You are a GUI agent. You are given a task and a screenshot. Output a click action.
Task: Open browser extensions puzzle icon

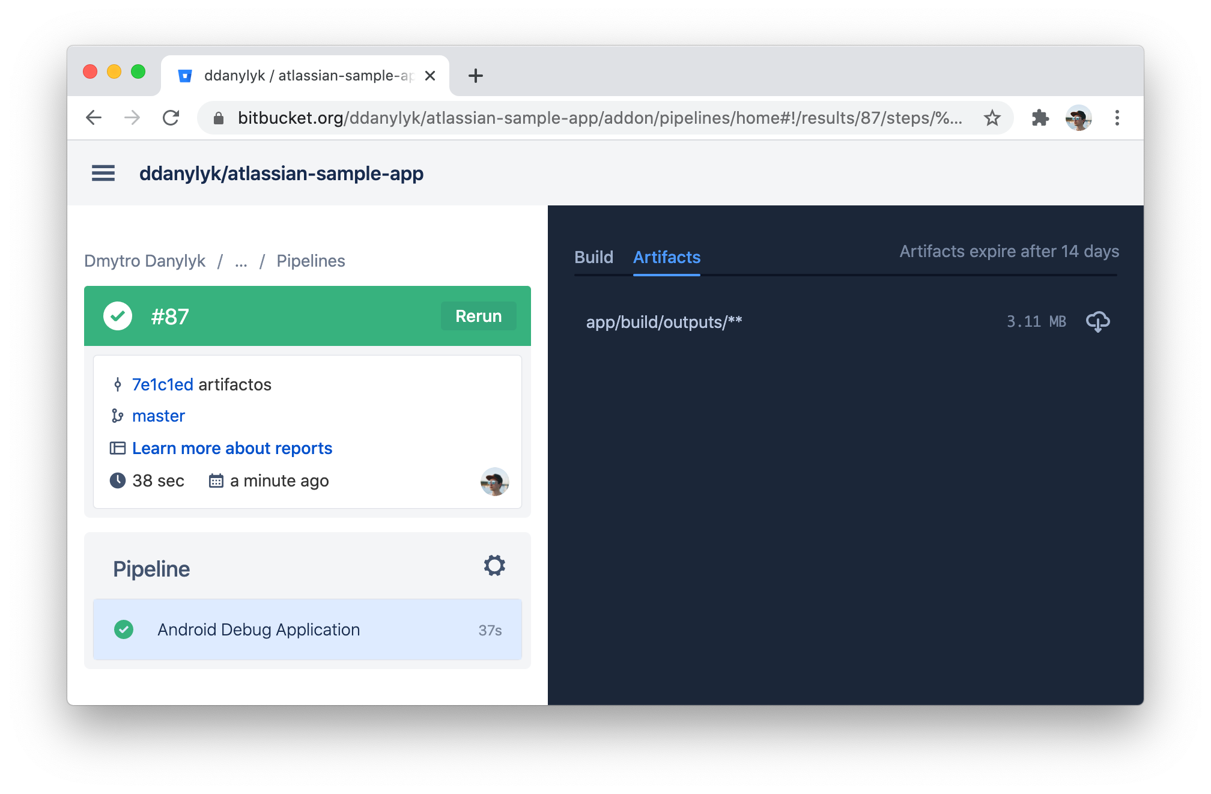click(1040, 118)
